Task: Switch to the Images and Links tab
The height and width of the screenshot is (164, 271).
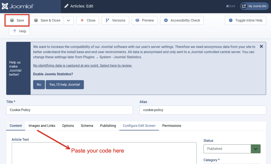Action: click(42, 126)
